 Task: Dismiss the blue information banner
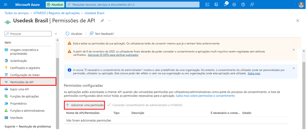[294, 68]
